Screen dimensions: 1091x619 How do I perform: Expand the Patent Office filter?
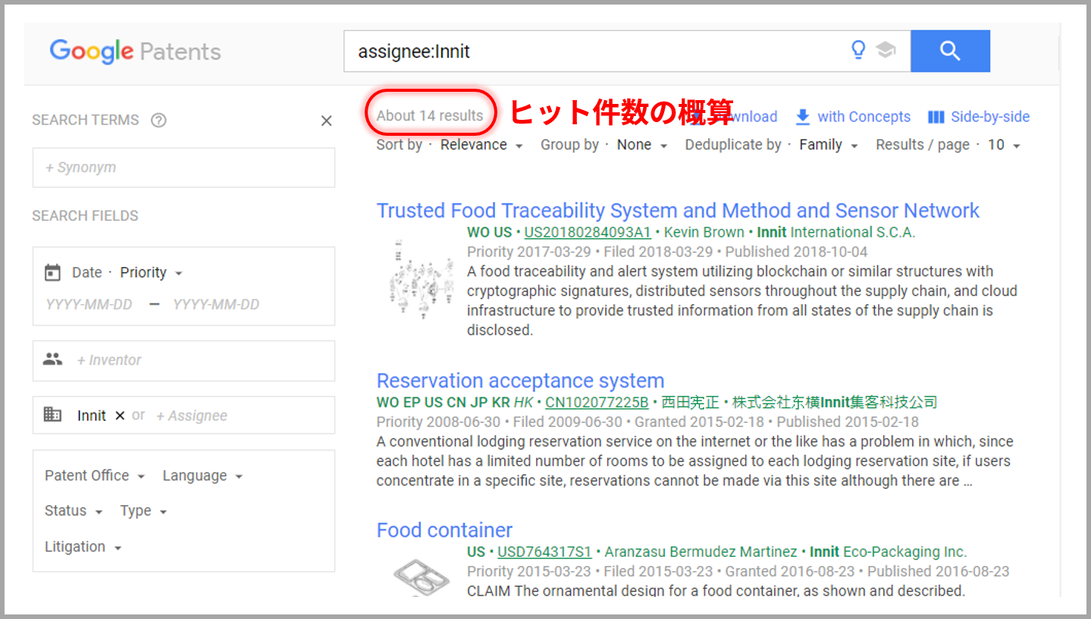(95, 476)
